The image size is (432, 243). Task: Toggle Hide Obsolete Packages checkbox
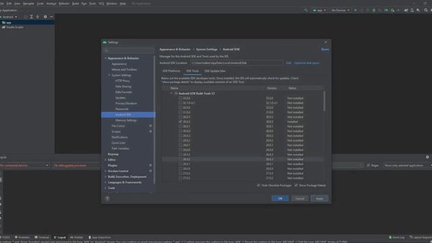point(259,186)
